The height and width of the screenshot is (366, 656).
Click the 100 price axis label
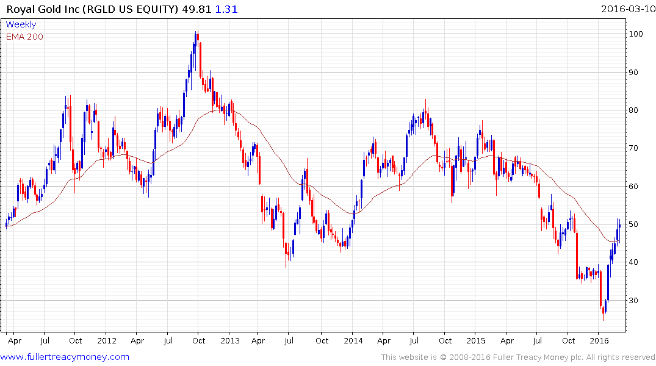[636, 34]
